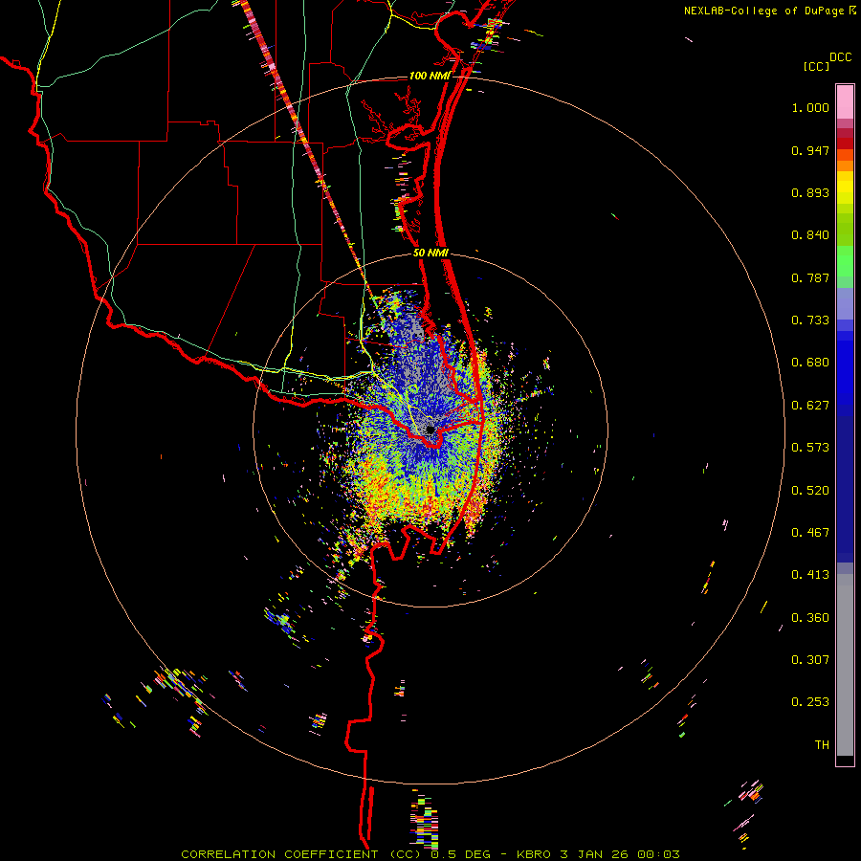
Task: Select the 0.360 scale value
Action: [810, 618]
